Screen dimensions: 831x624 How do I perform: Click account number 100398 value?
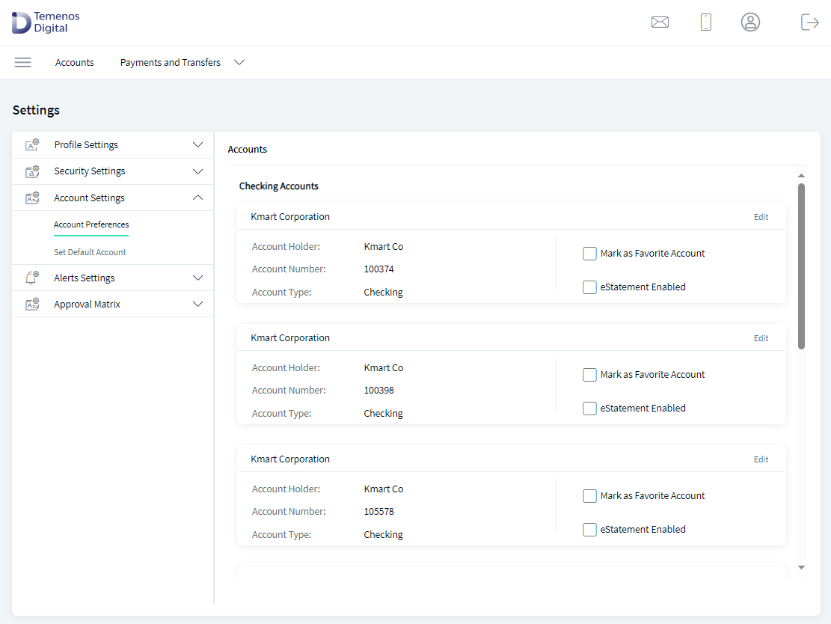(x=379, y=391)
